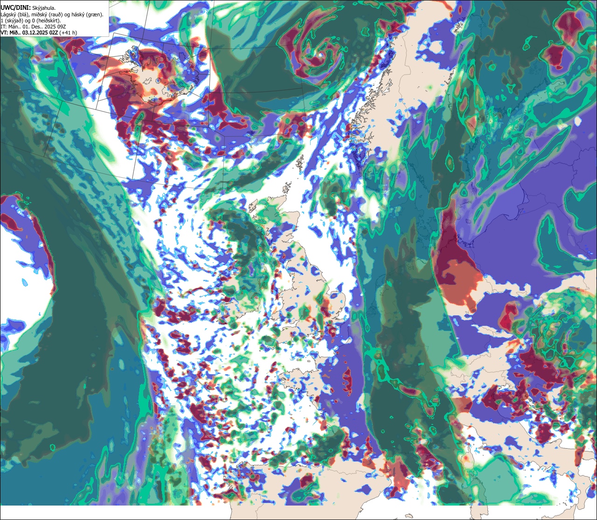Click the "(+41 h)" forecast offset

pyautogui.click(x=68, y=33)
